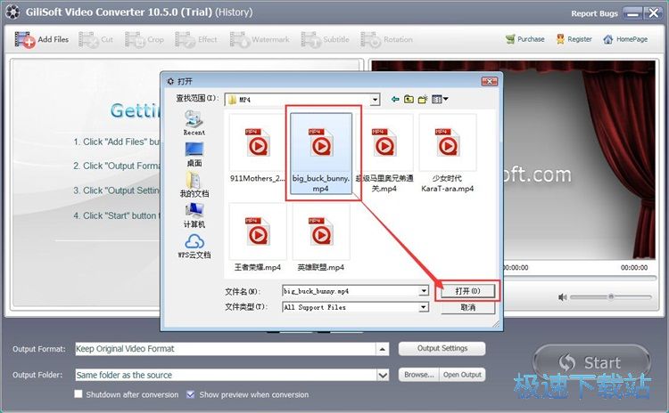Click the preview volume slider
The height and width of the screenshot is (413, 669).
coord(611,296)
